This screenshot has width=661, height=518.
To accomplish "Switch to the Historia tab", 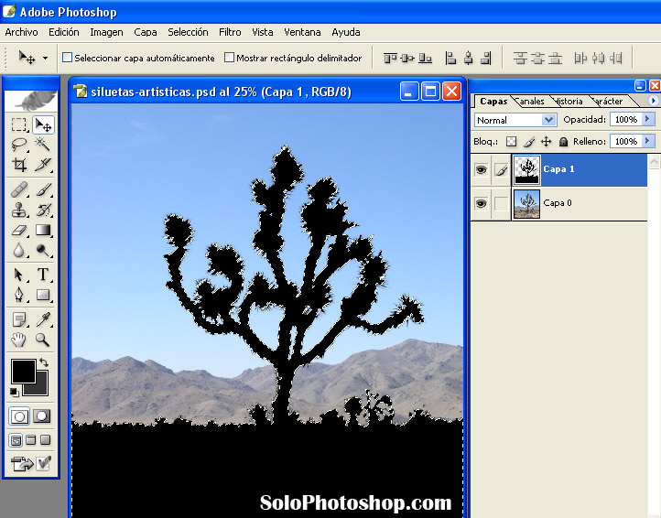I will click(x=569, y=102).
